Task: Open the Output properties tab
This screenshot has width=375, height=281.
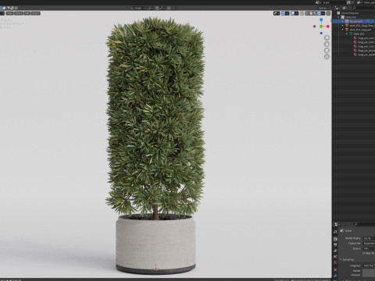Action: (x=335, y=244)
